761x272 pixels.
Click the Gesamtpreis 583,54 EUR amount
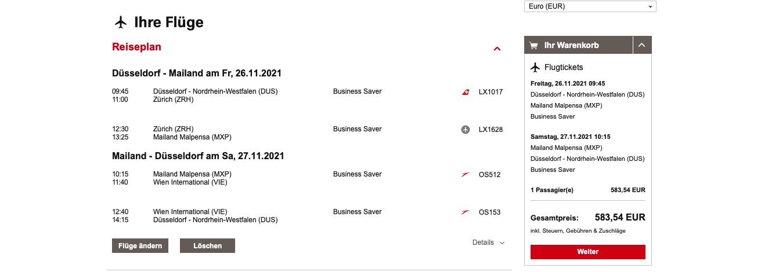[x=619, y=218]
